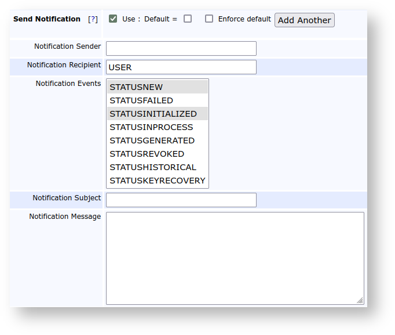Focus the Notification Recipient field containing USER
The height and width of the screenshot is (335, 395).
click(x=181, y=67)
